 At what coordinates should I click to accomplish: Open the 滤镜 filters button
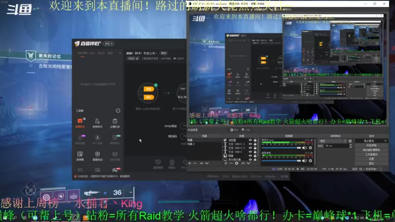tap(246, 130)
